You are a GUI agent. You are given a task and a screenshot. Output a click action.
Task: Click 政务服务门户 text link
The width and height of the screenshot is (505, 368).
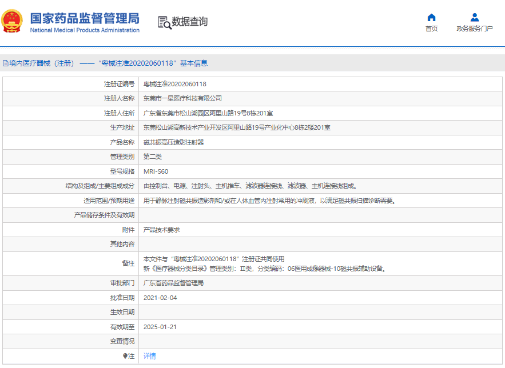[475, 29]
